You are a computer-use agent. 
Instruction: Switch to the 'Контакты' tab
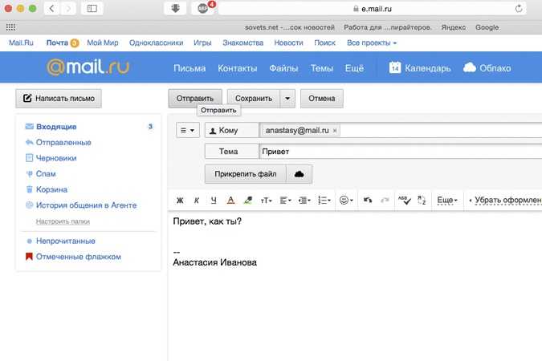237,68
